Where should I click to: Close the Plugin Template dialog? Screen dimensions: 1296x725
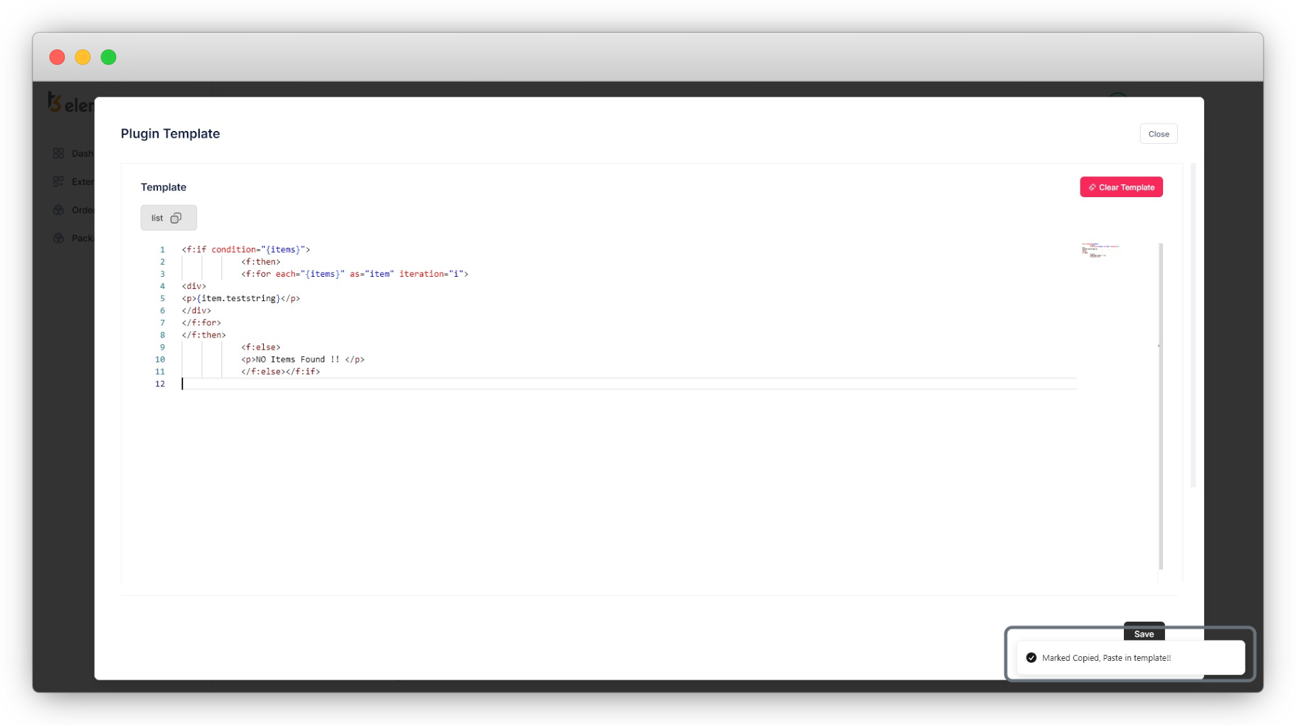tap(1158, 134)
